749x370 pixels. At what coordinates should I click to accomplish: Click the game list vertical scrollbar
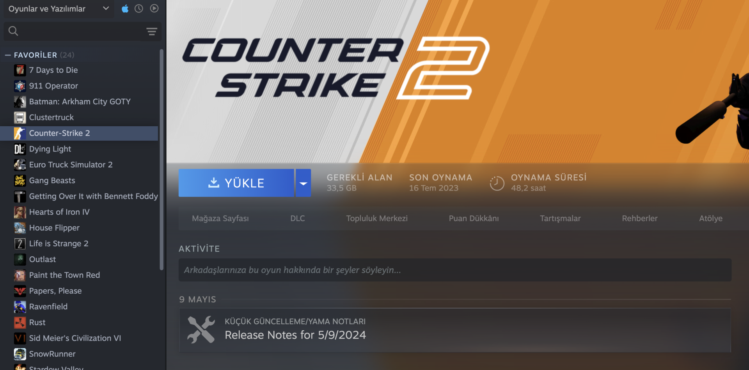click(x=162, y=159)
